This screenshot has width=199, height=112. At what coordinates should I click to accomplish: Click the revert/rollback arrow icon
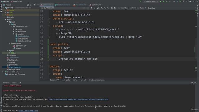pyautogui.click(x=187, y=2)
